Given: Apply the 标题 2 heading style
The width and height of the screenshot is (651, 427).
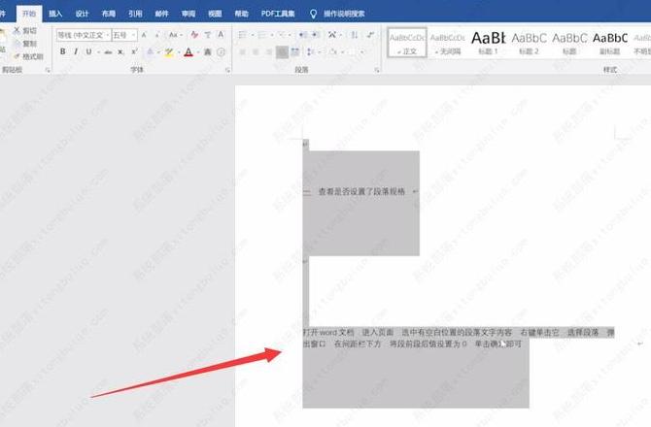Looking at the screenshot, I should pyautogui.click(x=529, y=43).
